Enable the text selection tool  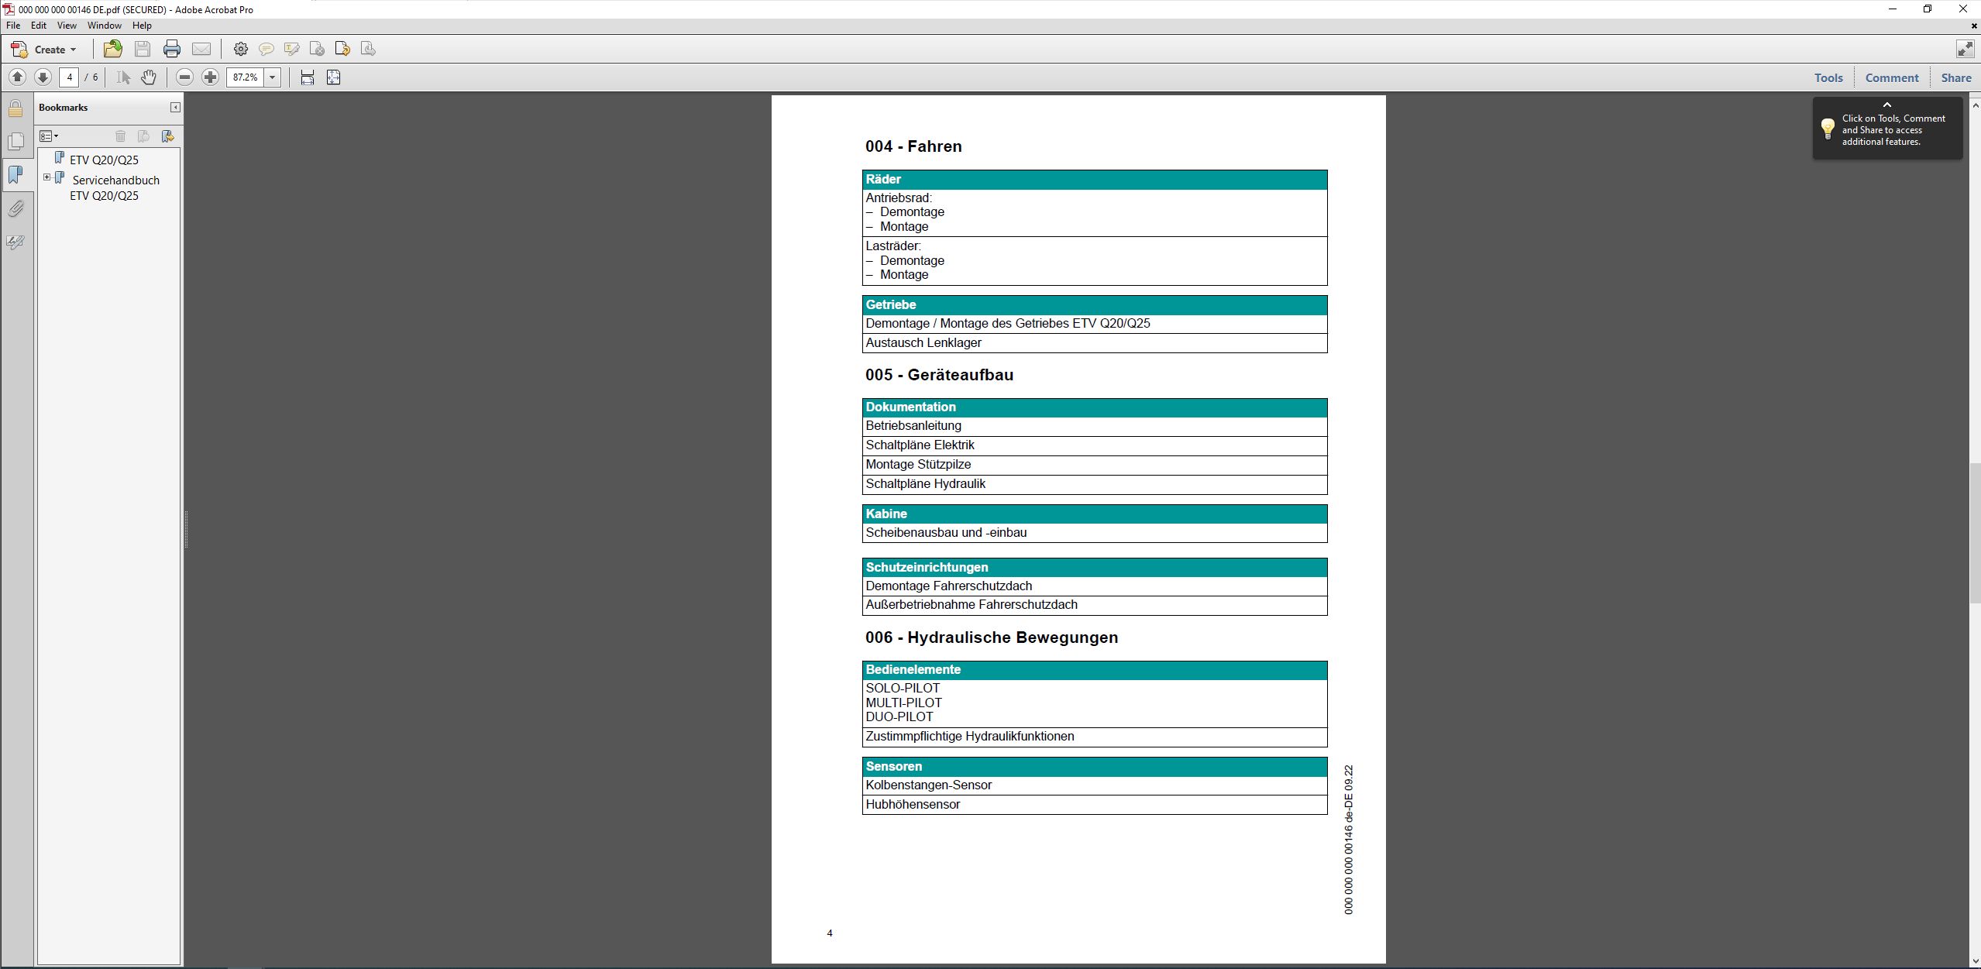(x=121, y=77)
